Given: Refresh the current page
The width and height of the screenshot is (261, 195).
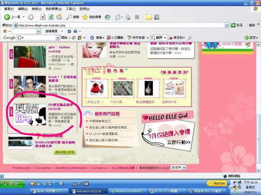Looking at the screenshot, I should point(51,17).
